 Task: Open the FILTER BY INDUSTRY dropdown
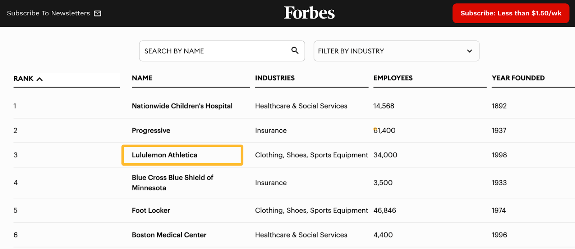pyautogui.click(x=395, y=51)
